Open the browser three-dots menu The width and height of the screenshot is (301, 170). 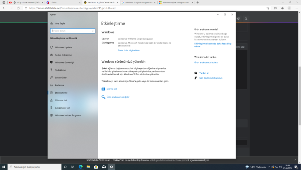296,8
